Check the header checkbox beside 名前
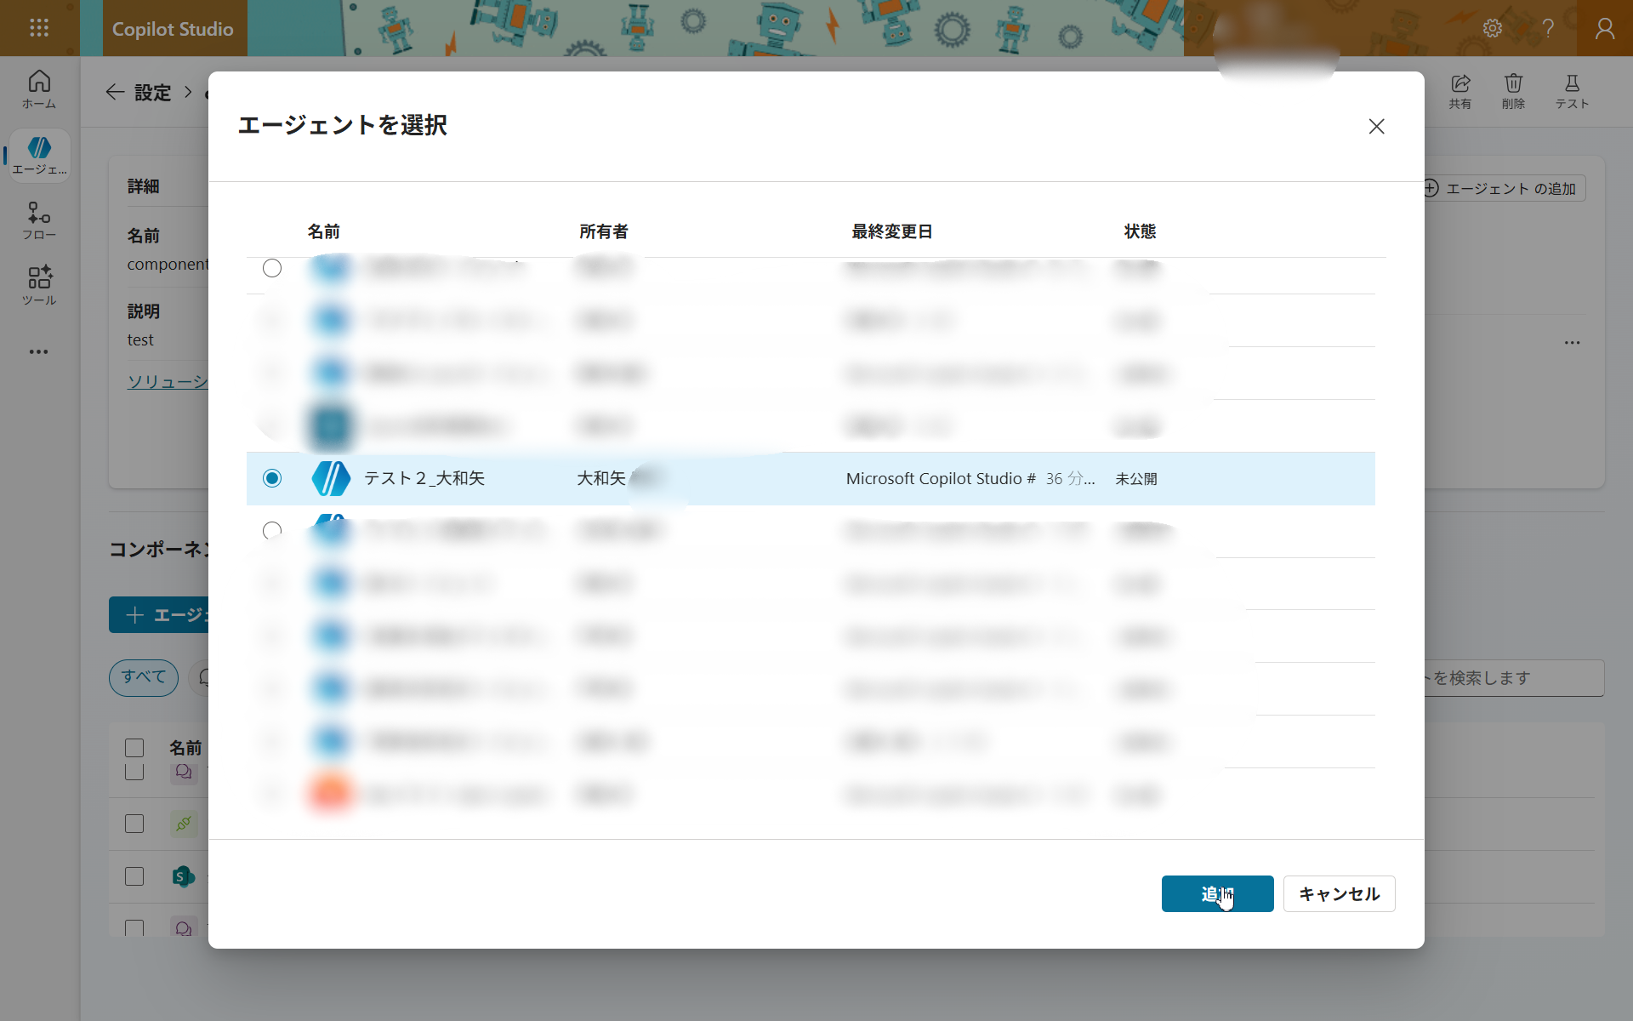 [134, 748]
